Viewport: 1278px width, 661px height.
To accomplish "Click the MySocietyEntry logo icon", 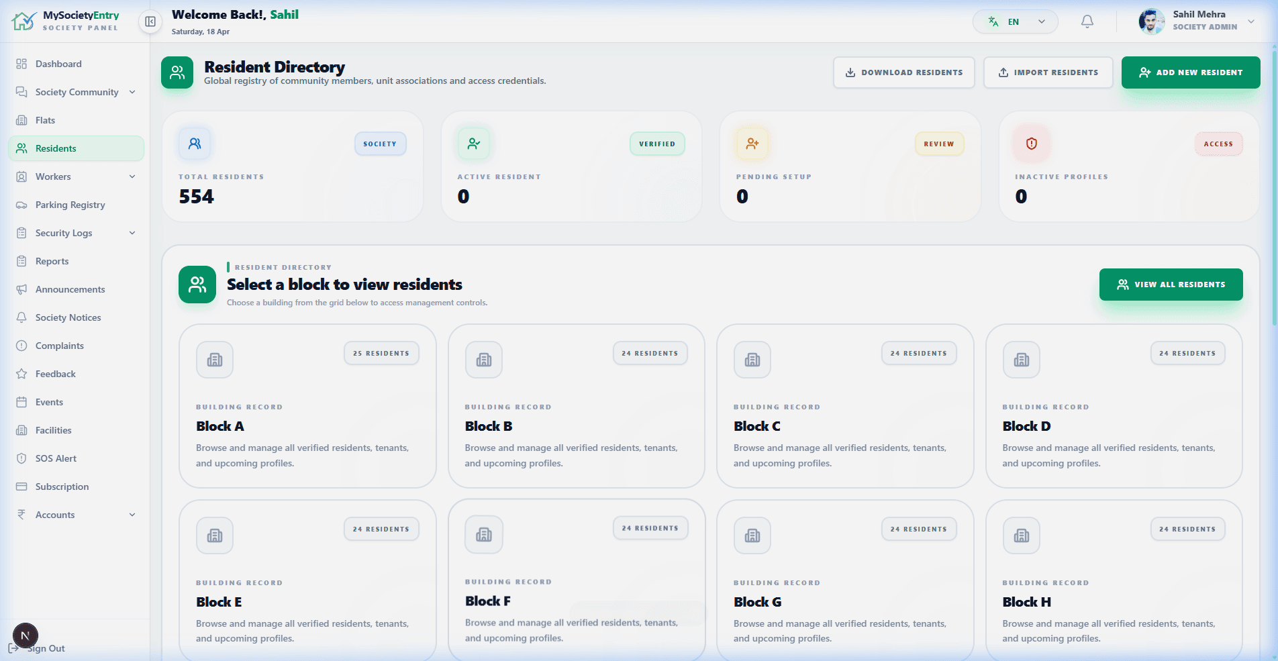I will point(24,21).
